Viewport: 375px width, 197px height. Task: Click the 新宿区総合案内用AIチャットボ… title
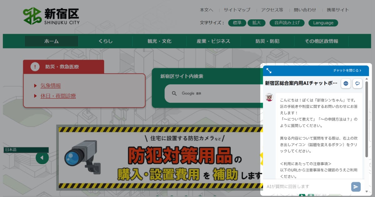[301, 83]
